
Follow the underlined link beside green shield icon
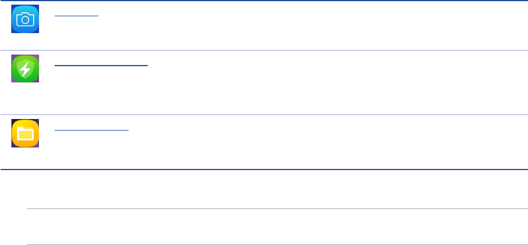click(102, 65)
